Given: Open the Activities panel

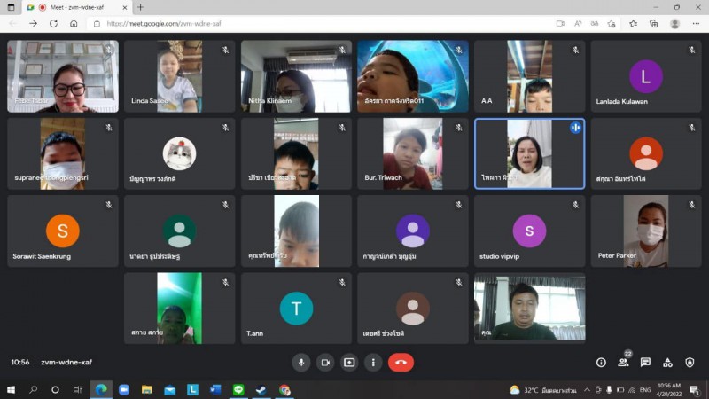Looking at the screenshot, I should tap(667, 363).
